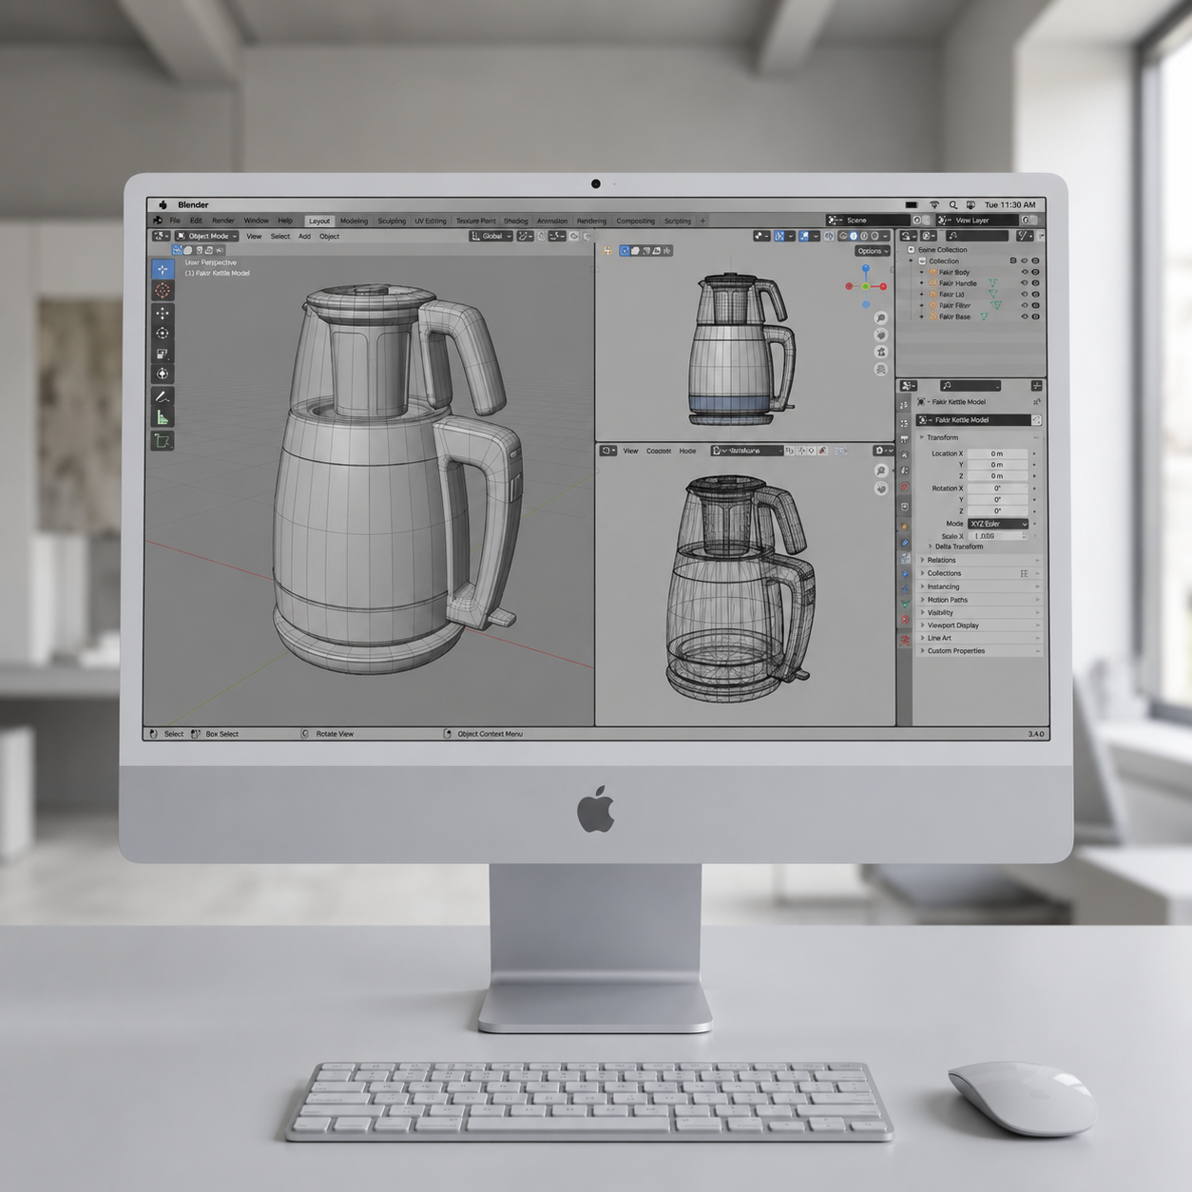Switch to the Shading workspace tab
The image size is (1192, 1192).
click(515, 221)
